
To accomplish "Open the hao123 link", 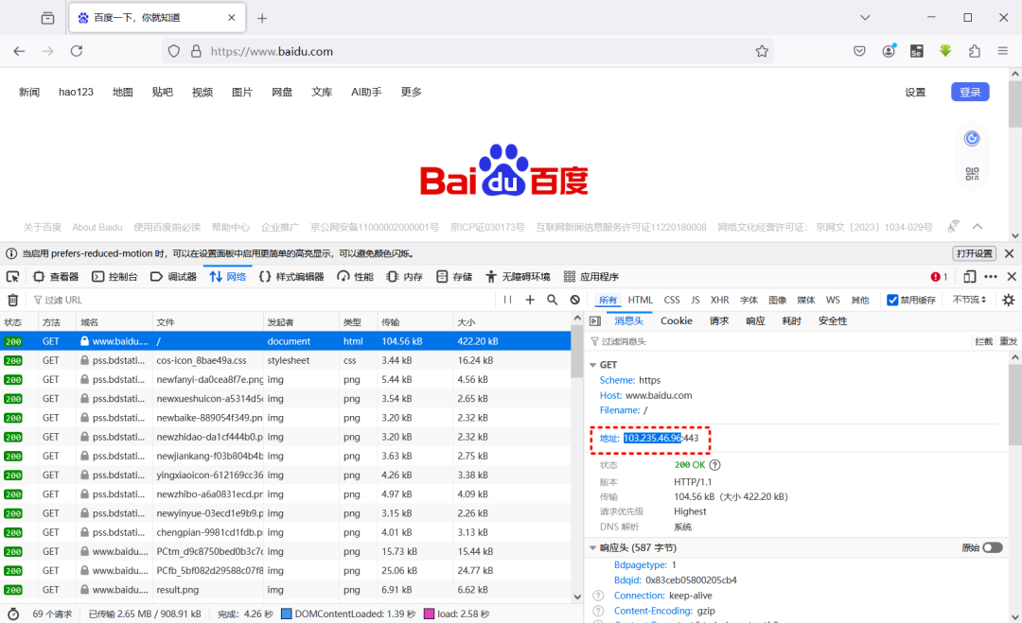I will click(x=76, y=92).
